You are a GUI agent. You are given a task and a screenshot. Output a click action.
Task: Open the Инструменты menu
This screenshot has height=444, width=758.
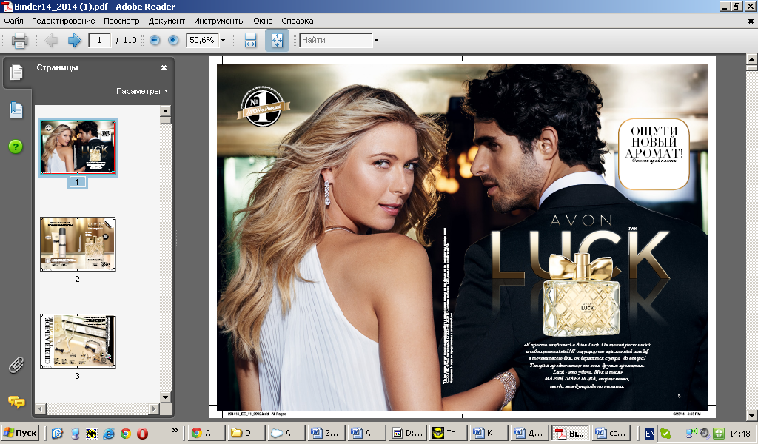click(x=219, y=21)
